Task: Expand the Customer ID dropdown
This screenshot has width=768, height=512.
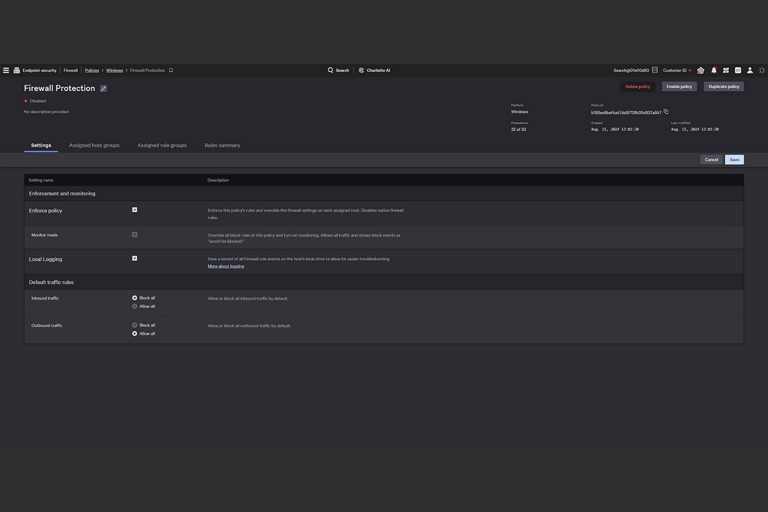Action: (x=677, y=70)
